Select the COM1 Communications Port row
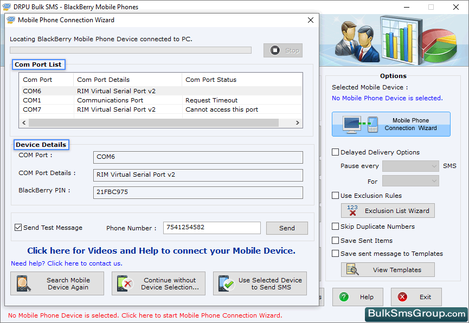 pyautogui.click(x=162, y=100)
